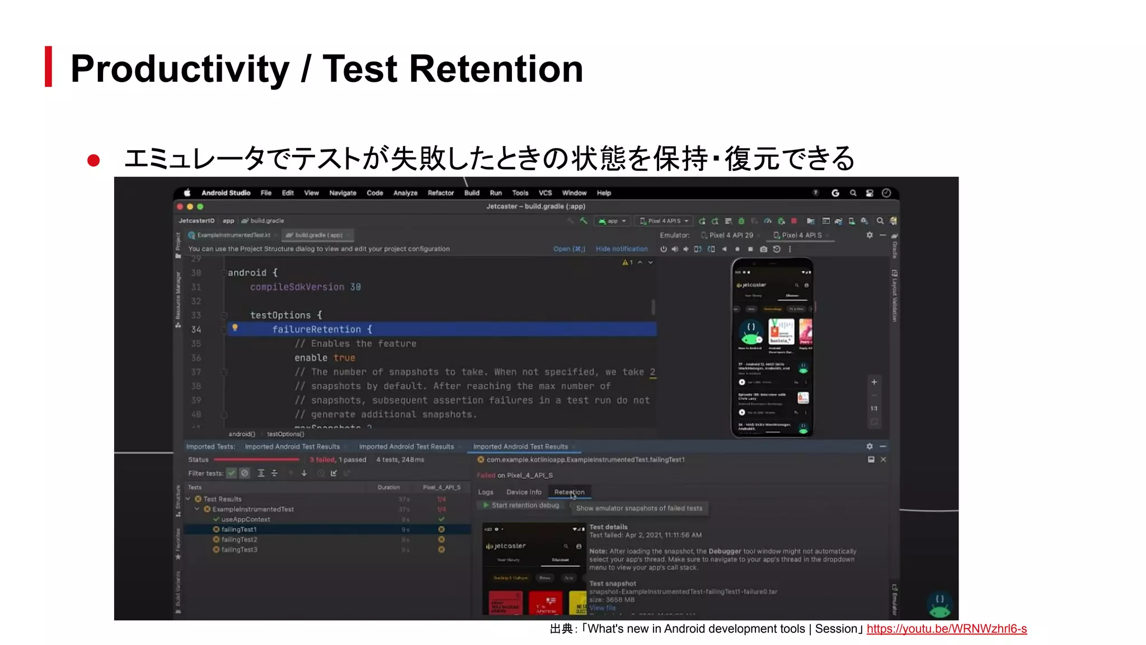Click the emulator Back triangle button
The width and height of the screenshot is (1146, 645).
[725, 249]
